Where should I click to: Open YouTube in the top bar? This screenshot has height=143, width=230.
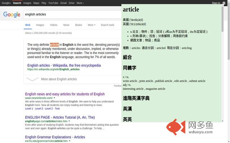[x=53, y=3]
